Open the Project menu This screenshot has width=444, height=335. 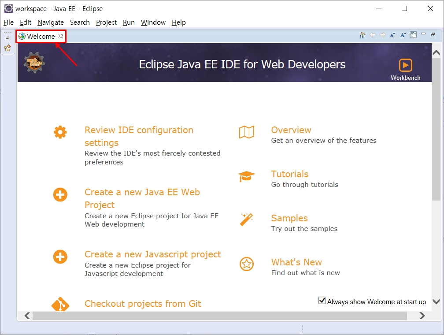tap(106, 22)
